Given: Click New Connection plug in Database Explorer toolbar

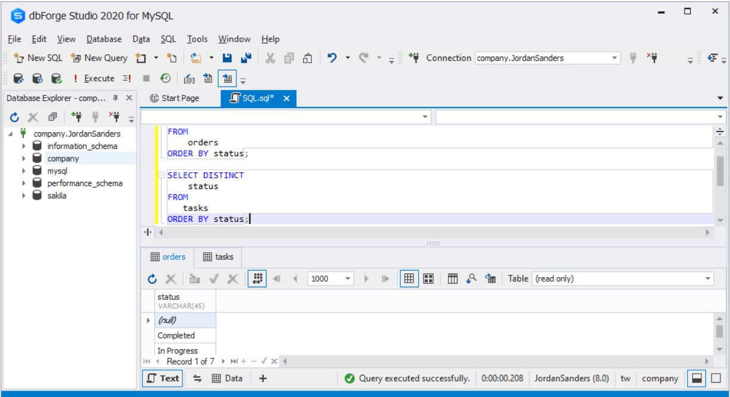Looking at the screenshot, I should point(76,117).
